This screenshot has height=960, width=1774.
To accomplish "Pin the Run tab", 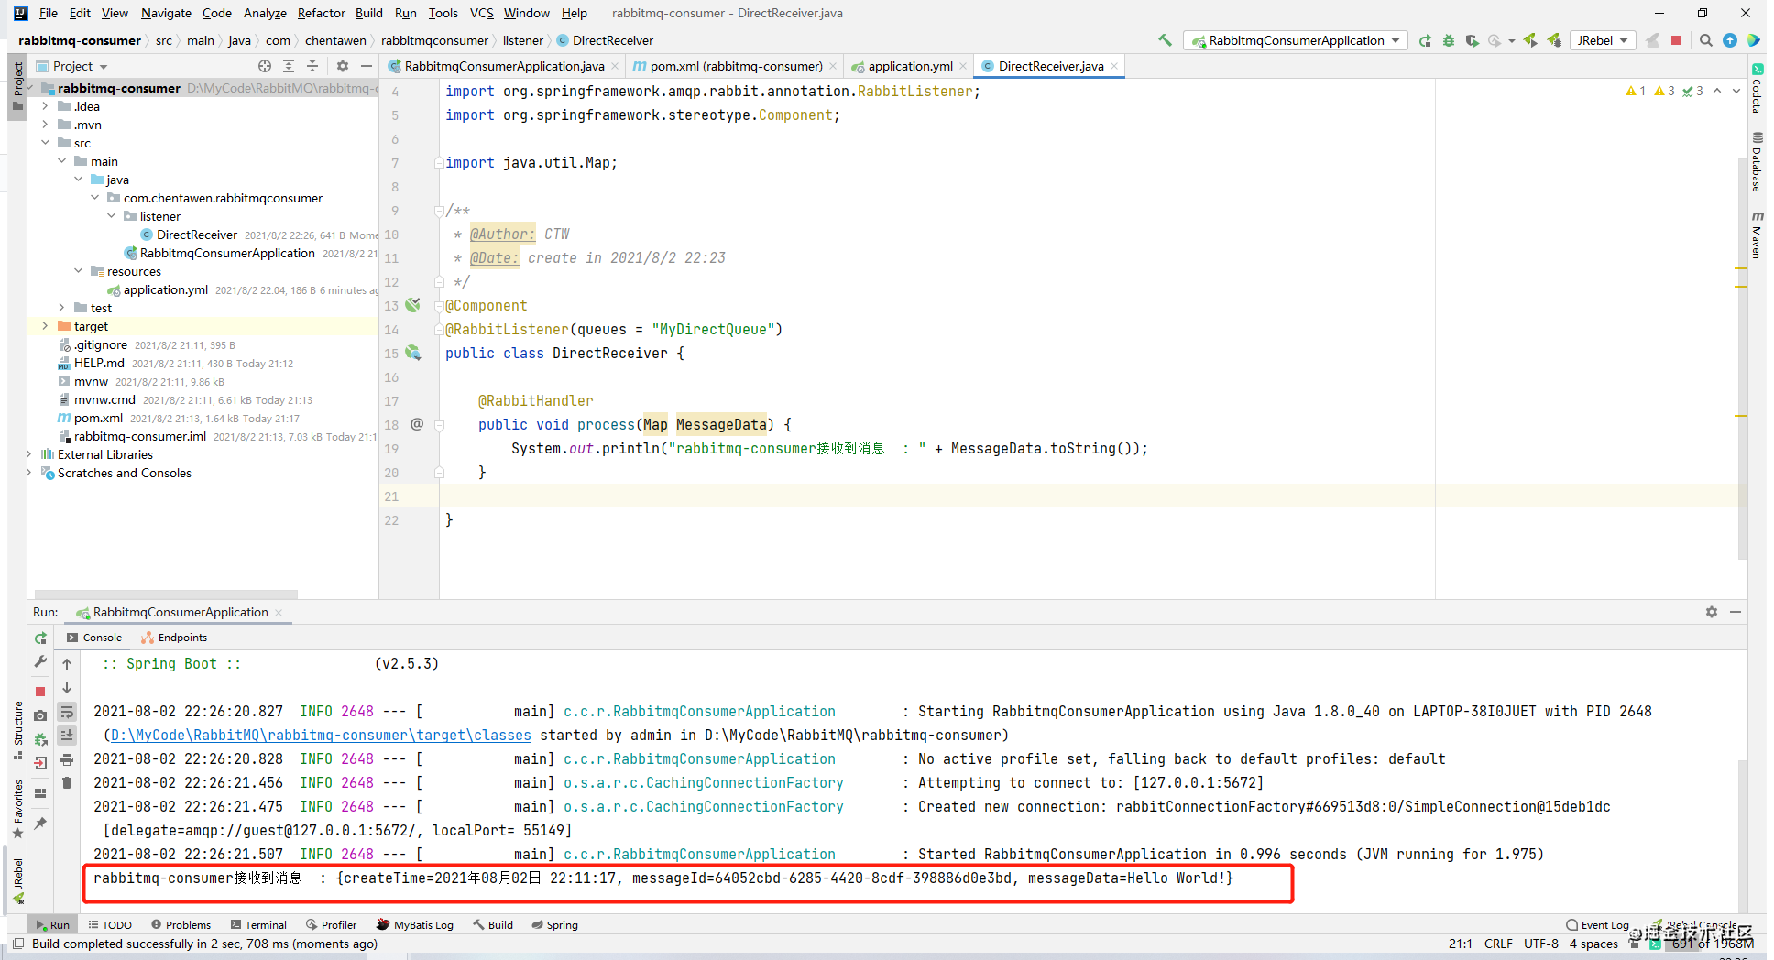I will tap(40, 824).
